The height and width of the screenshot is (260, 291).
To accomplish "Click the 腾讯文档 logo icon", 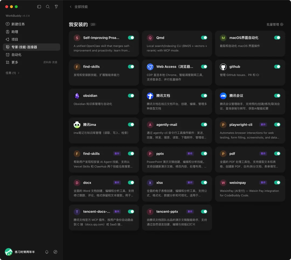I will (150, 96).
